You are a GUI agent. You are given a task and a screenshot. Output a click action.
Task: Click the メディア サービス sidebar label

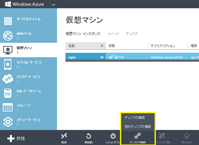[x=28, y=120]
